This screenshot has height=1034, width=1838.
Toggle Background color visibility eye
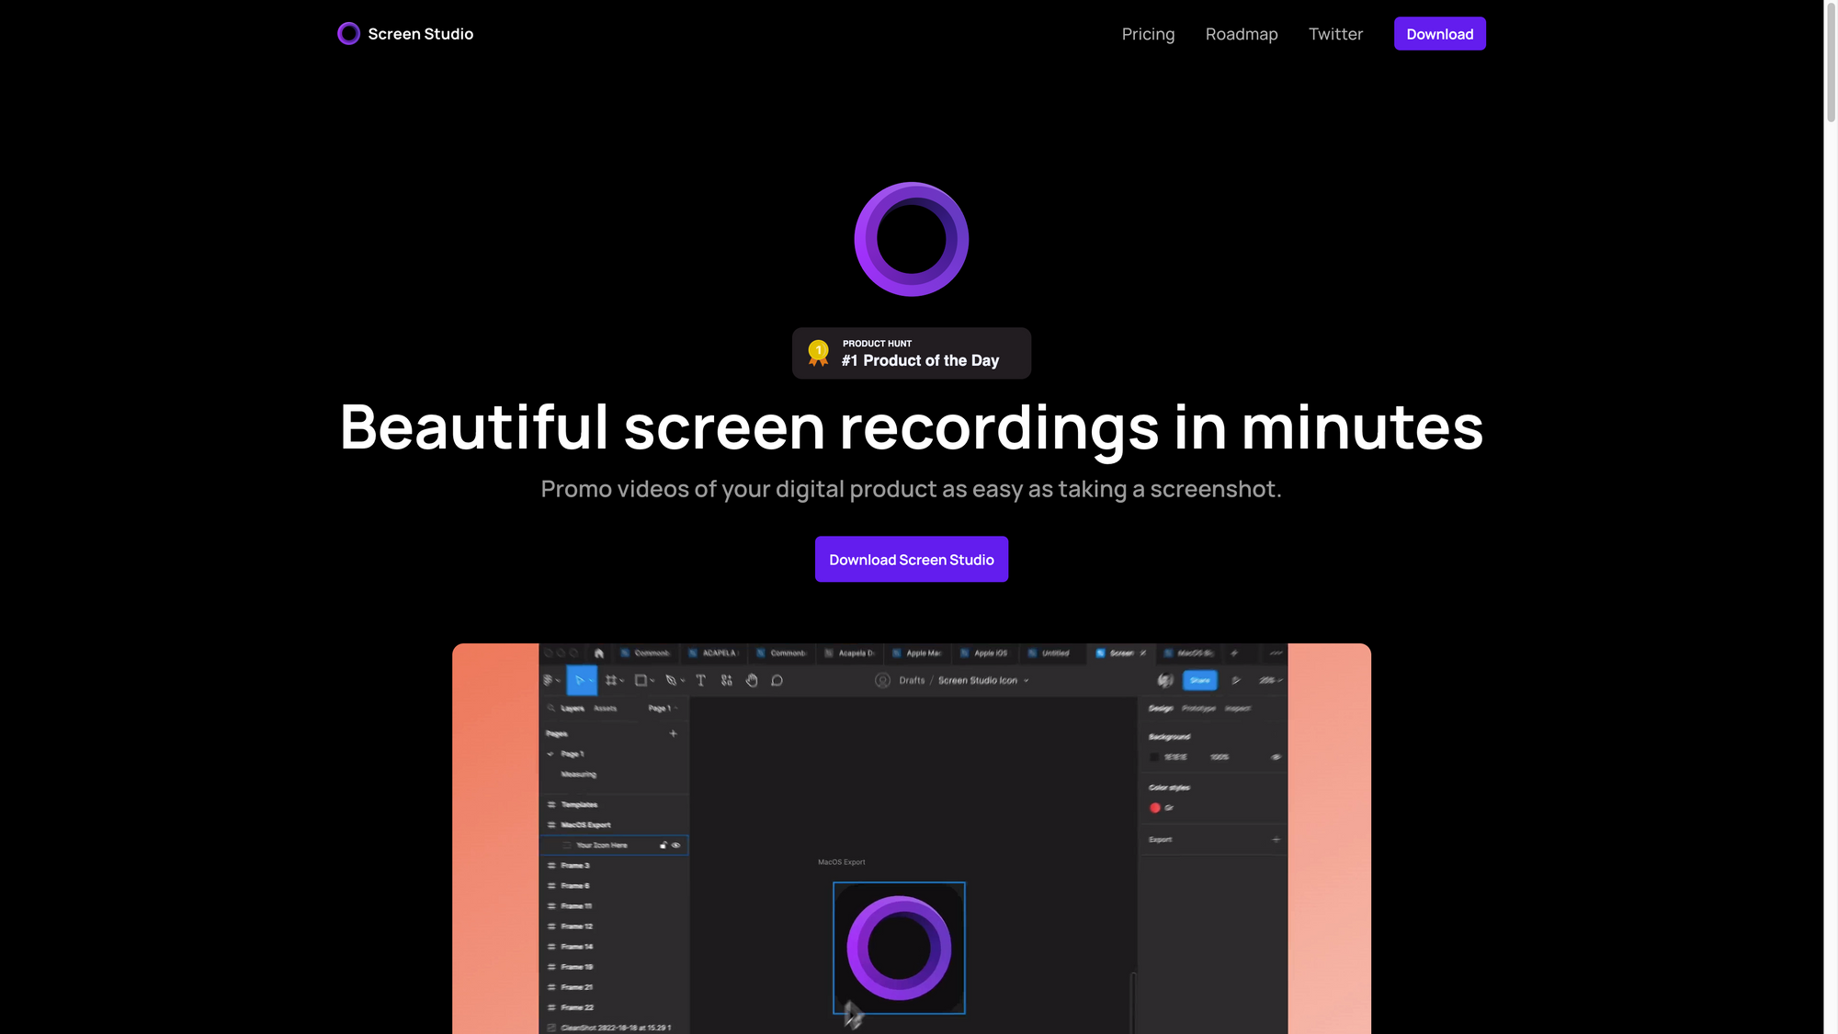click(x=1276, y=757)
